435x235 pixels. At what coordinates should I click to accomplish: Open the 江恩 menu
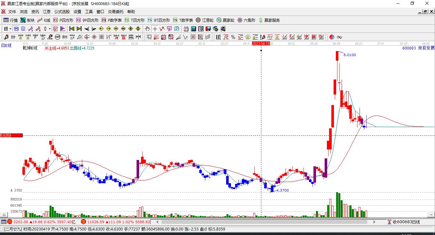click(47, 12)
